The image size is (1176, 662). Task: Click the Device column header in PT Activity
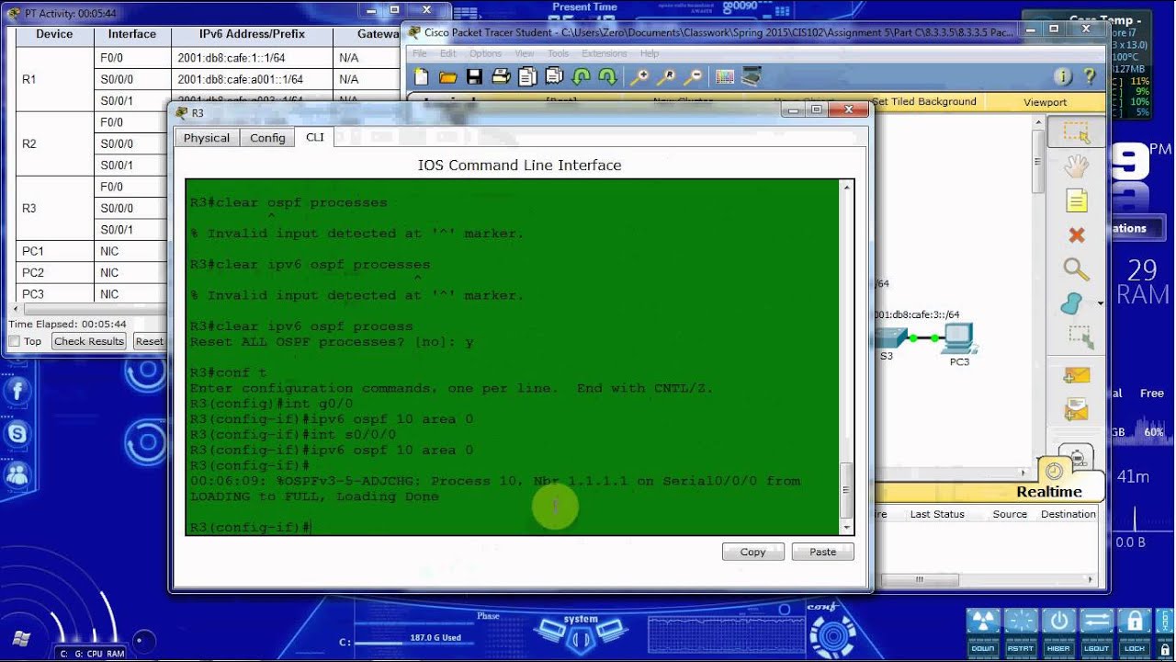click(54, 35)
